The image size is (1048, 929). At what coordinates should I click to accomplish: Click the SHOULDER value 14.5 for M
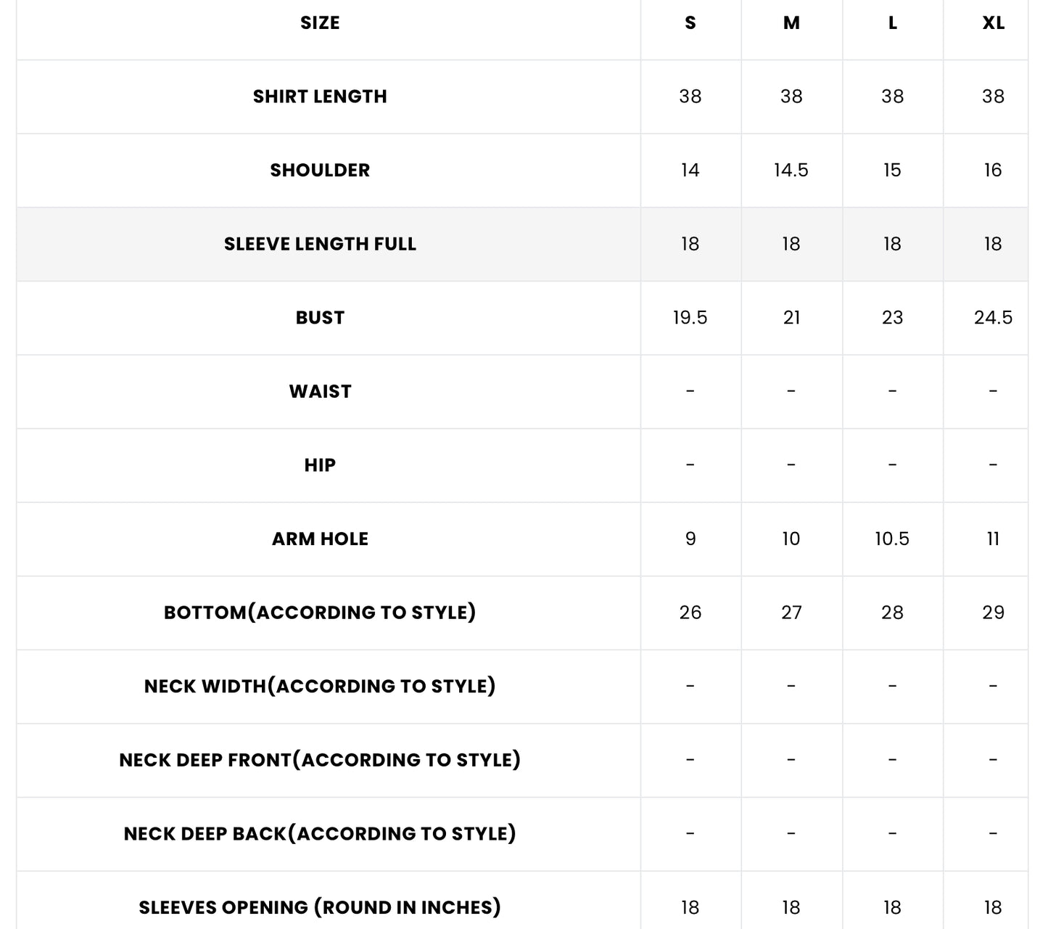pyautogui.click(x=791, y=171)
